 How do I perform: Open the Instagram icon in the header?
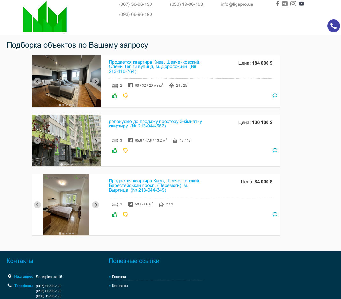[x=293, y=4]
